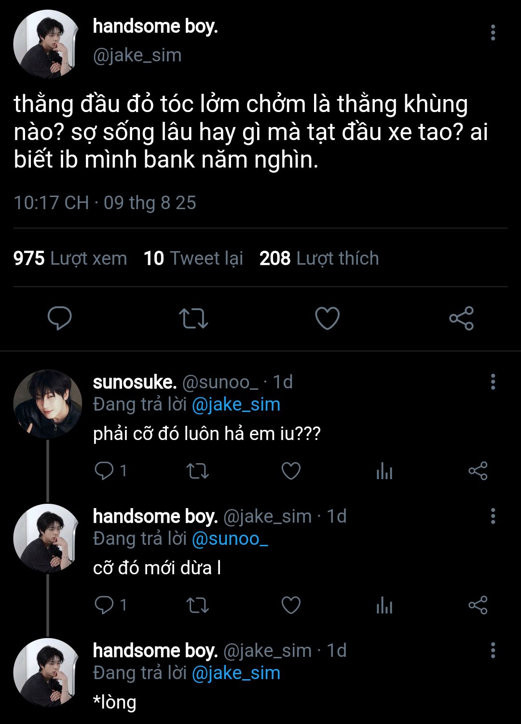This screenshot has height=724, width=521.
Task: Reply to sunosuke's comment
Action: click(104, 470)
